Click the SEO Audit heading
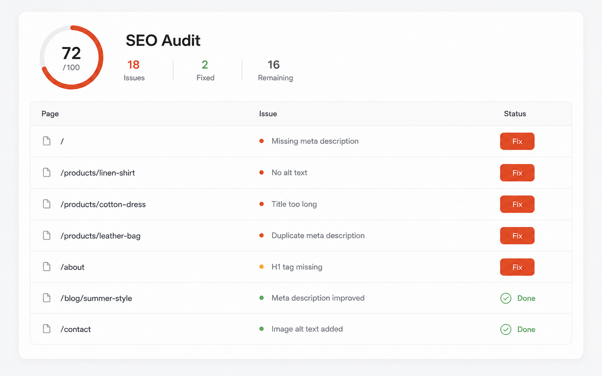This screenshot has height=376, width=602. coord(163,40)
